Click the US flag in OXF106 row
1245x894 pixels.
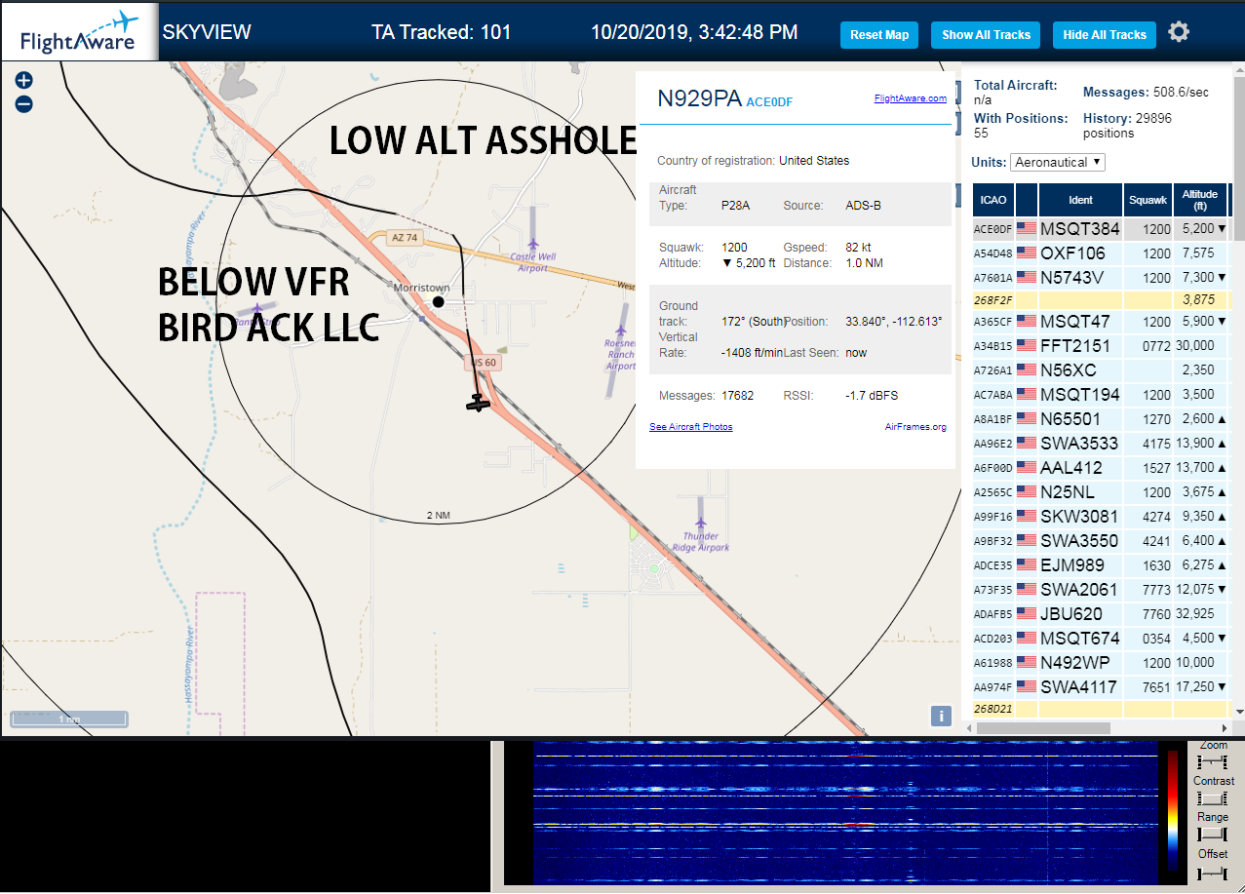pos(1027,253)
